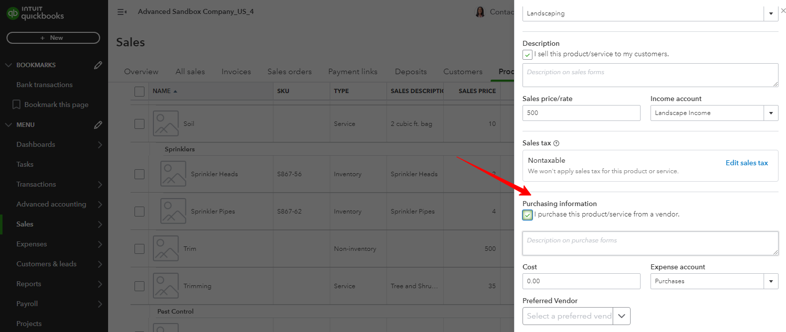Check the Sprinkler Heads row checkbox
Image resolution: width=786 pixels, height=332 pixels.
pos(139,174)
